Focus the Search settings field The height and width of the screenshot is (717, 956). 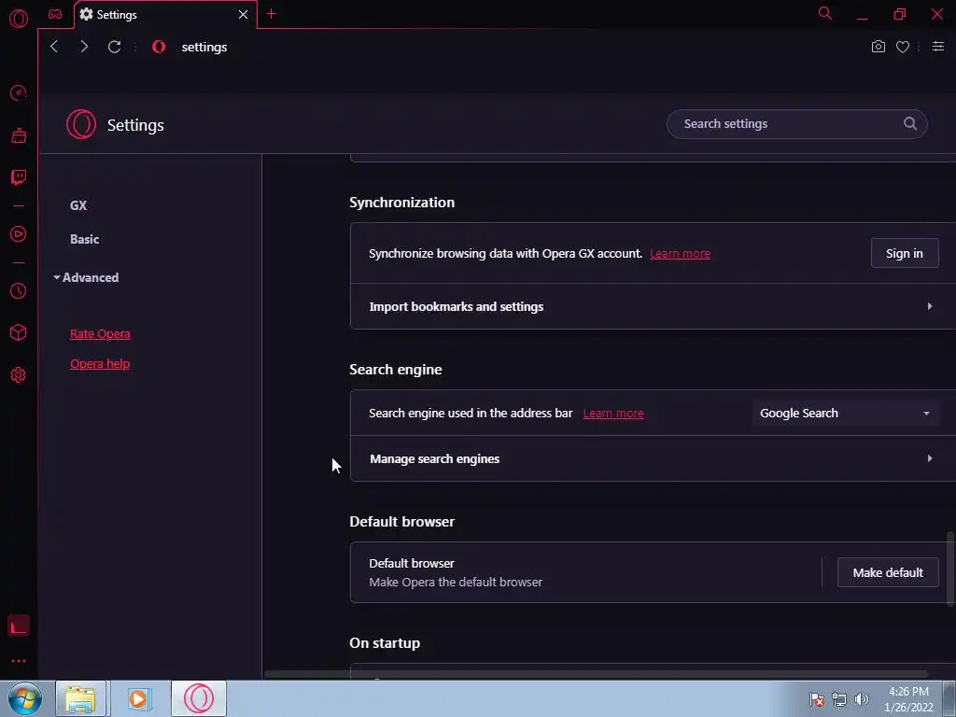click(797, 124)
